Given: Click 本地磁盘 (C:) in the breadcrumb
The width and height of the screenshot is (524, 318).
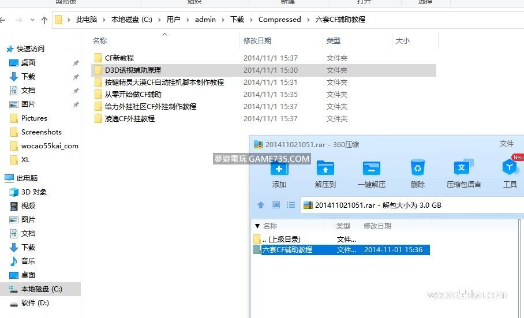Looking at the screenshot, I should pos(132,20).
